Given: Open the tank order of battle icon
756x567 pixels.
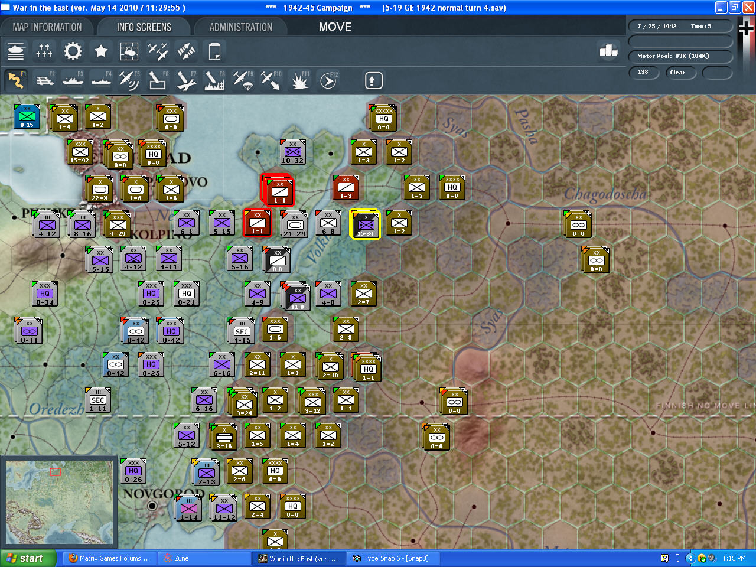Looking at the screenshot, I should (16, 51).
